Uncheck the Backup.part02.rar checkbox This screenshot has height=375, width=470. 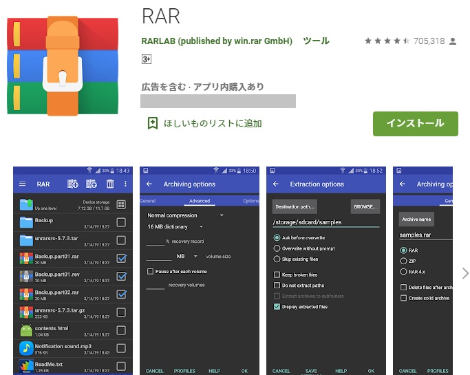click(121, 294)
